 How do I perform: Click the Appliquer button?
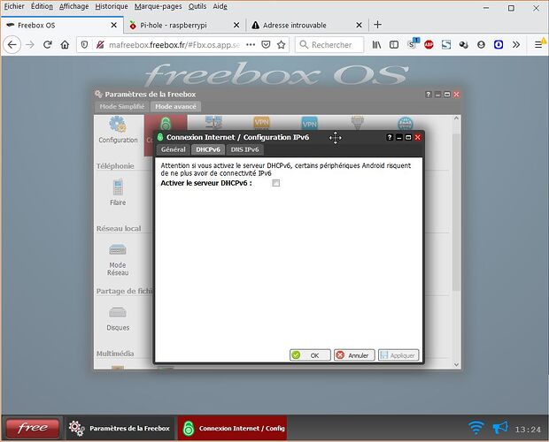(x=398, y=355)
